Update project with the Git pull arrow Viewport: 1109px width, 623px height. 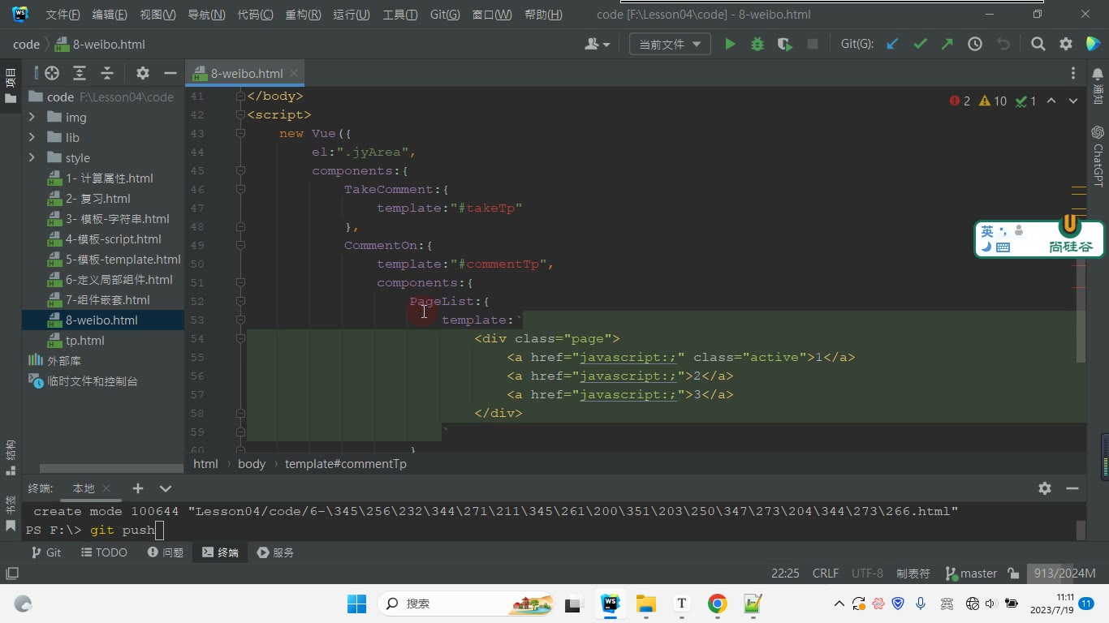[x=892, y=45]
